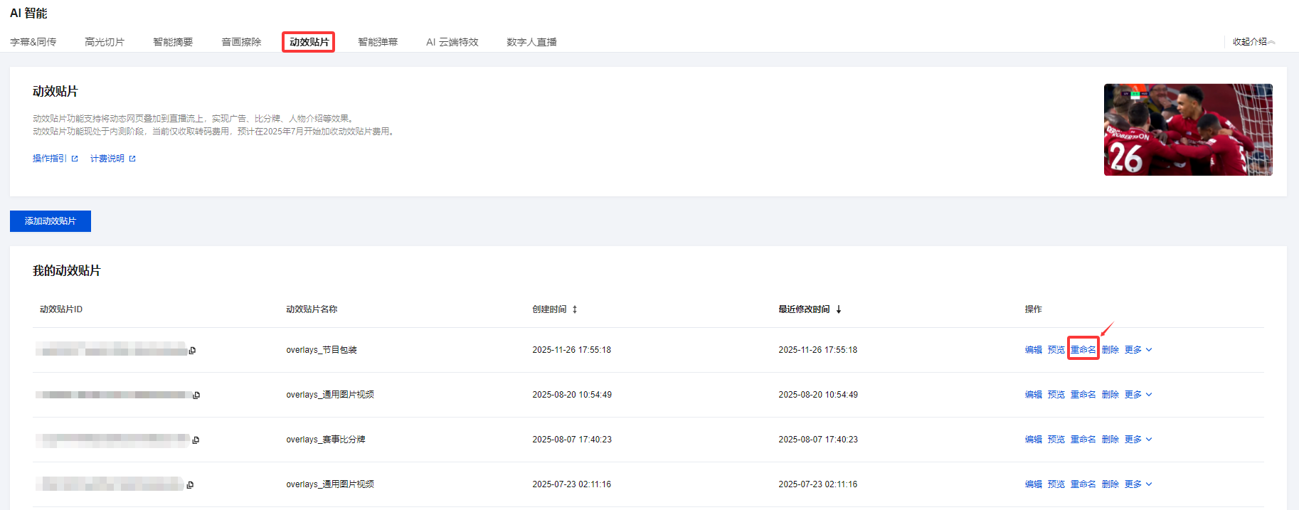Expand 更多 dropdown for the 2025-07-23 row
This screenshot has width=1299, height=510.
click(x=1138, y=484)
